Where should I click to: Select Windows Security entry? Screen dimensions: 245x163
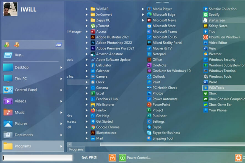[x=219, y=59]
